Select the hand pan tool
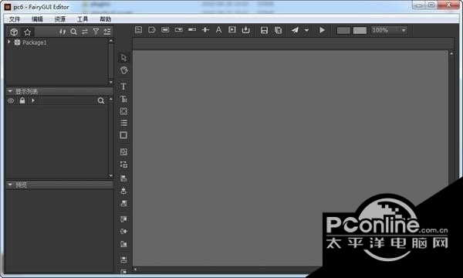The image size is (463, 278). 123,70
